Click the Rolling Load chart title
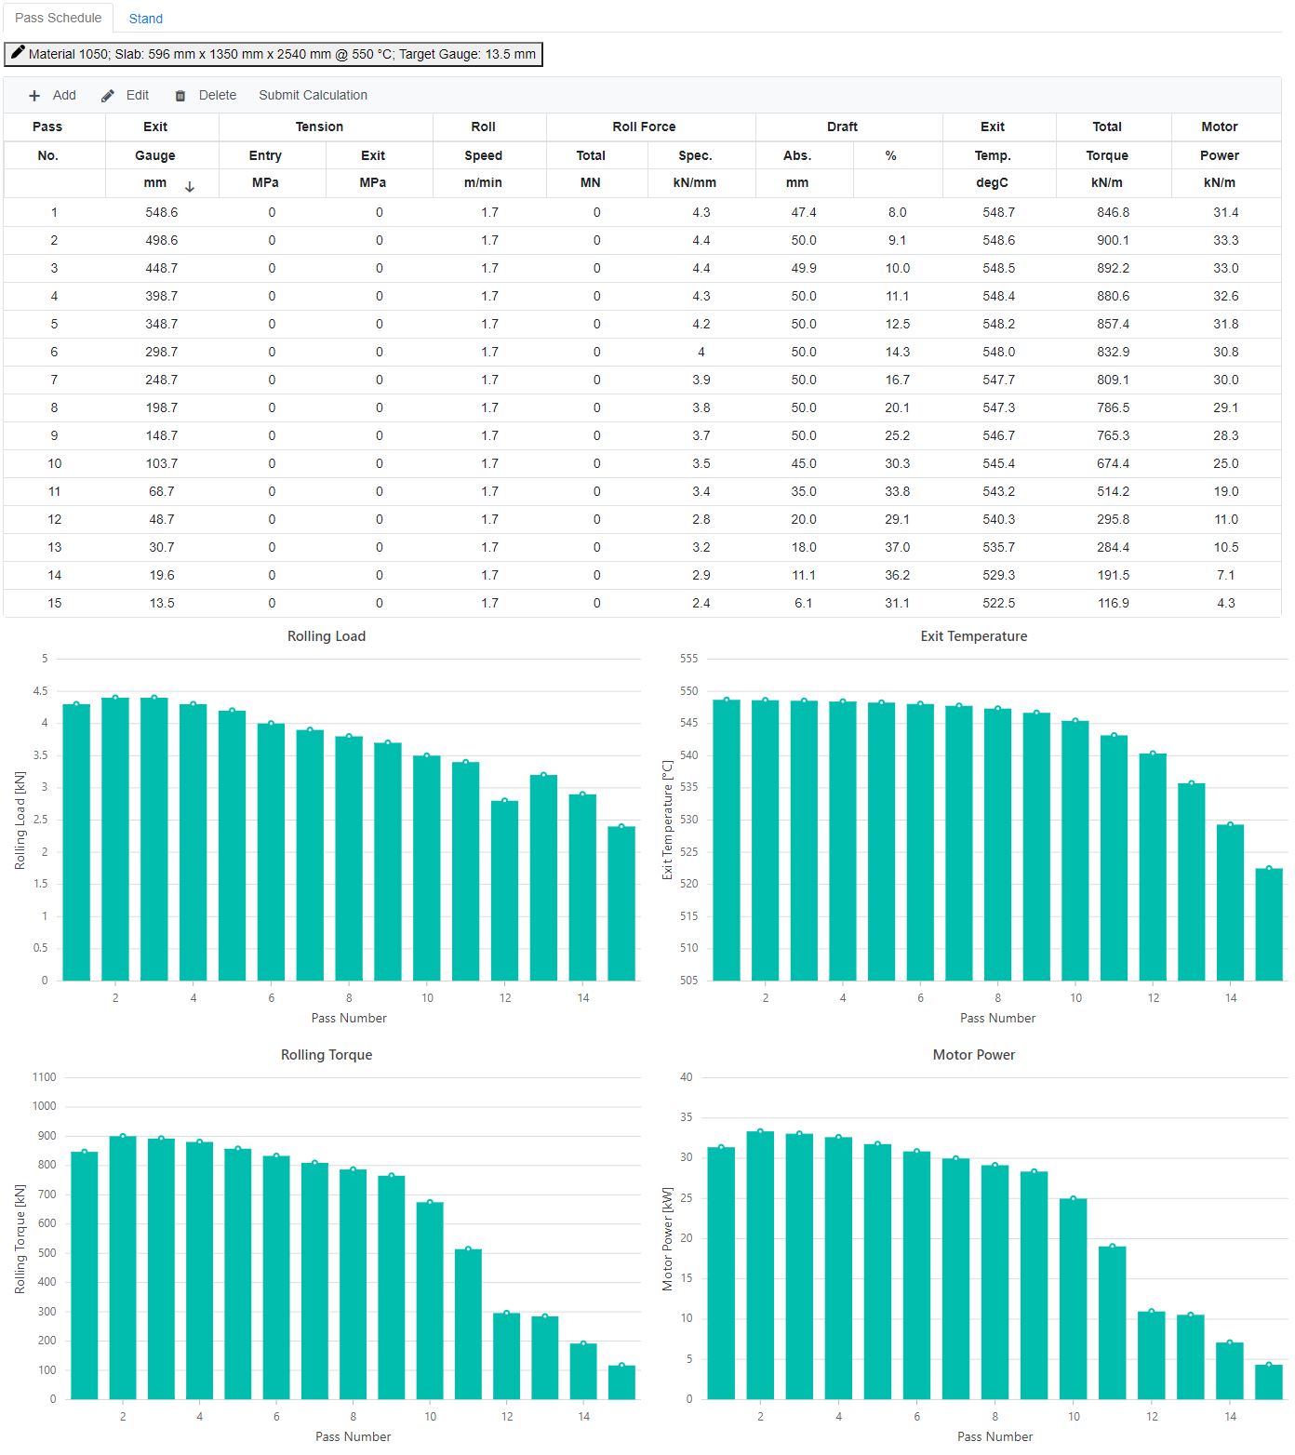This screenshot has width=1295, height=1455. pos(327,636)
